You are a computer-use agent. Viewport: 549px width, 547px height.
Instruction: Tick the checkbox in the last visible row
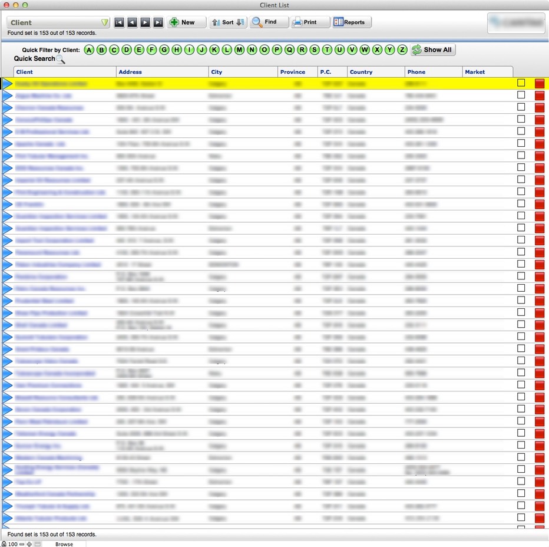[521, 517]
